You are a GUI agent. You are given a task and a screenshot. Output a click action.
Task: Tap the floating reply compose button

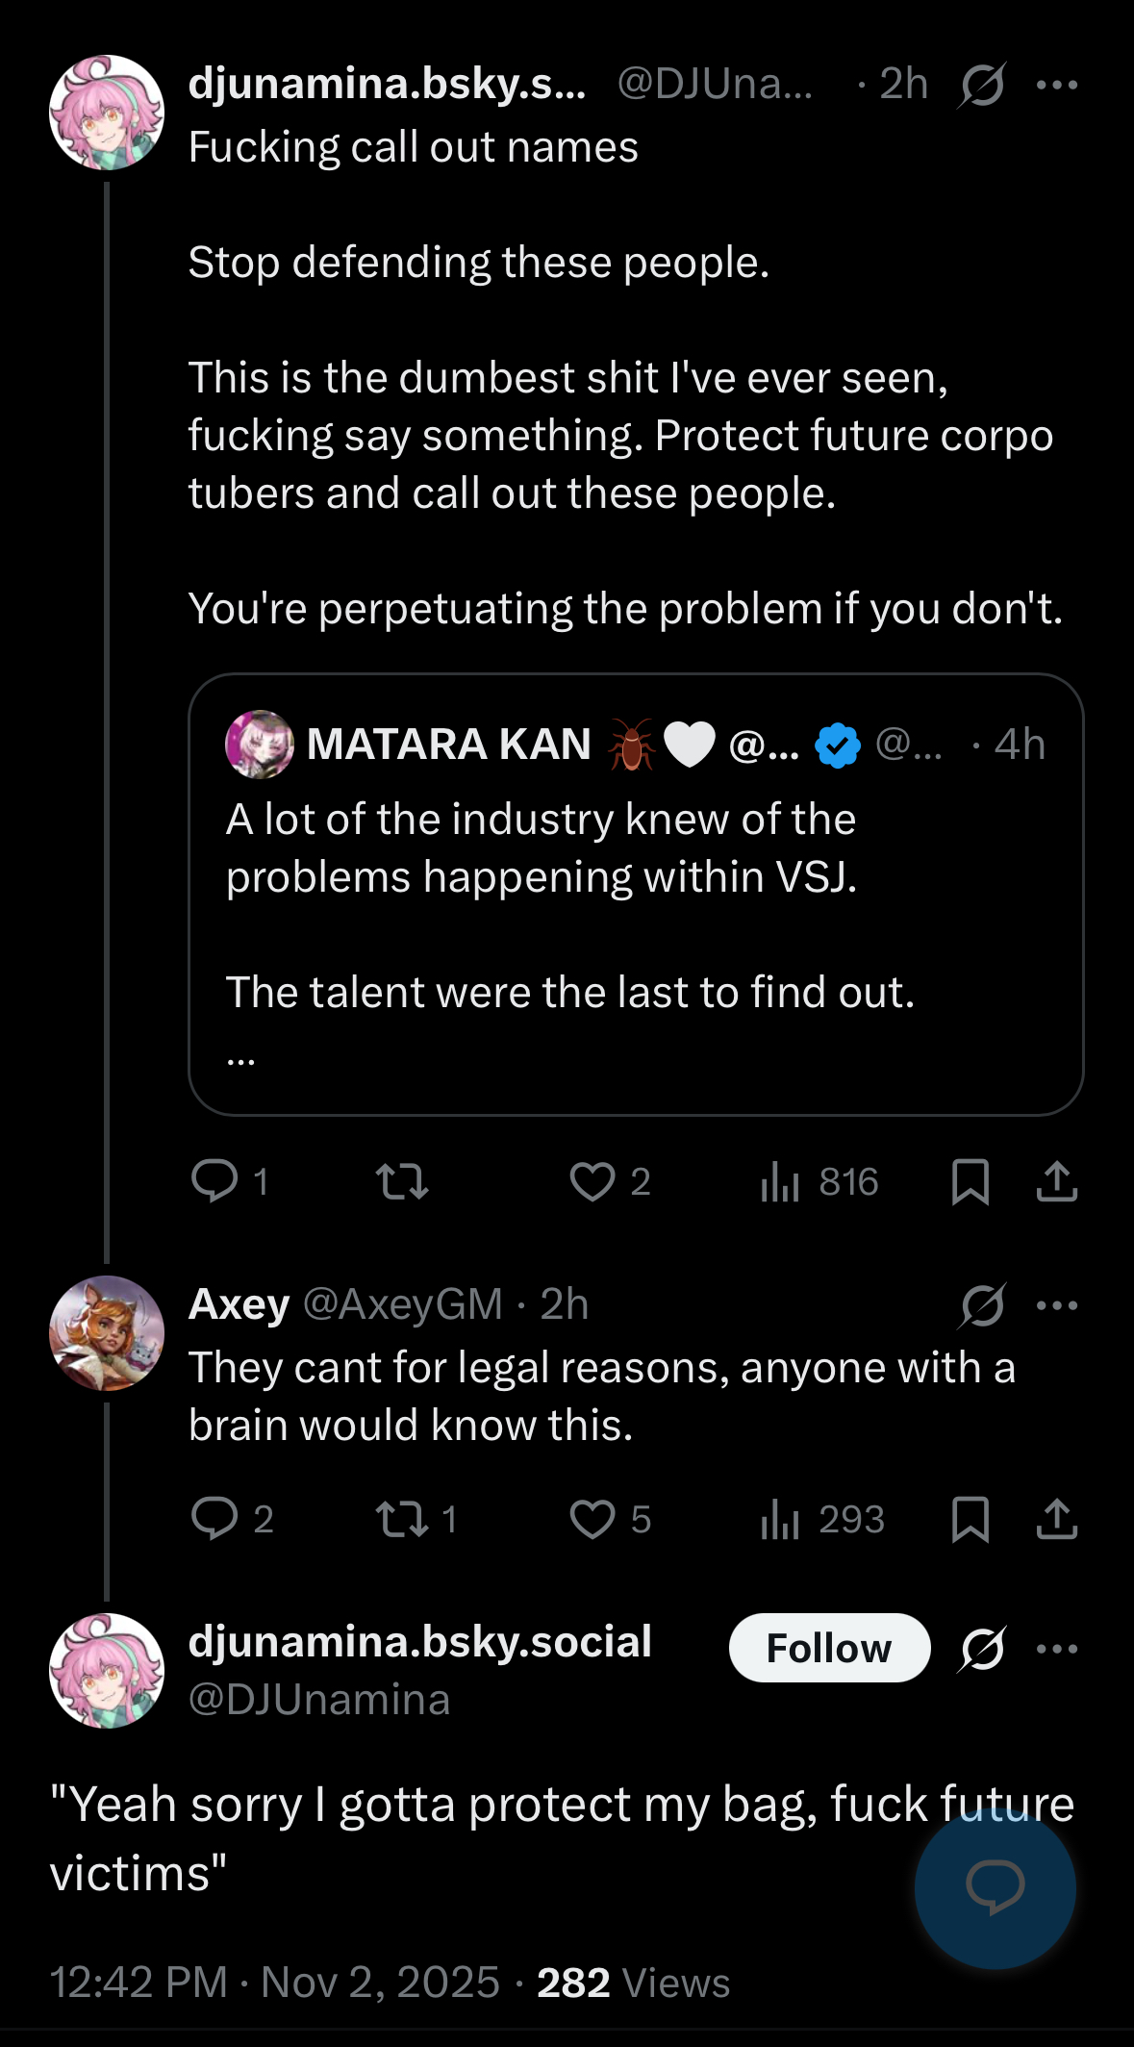click(x=995, y=1888)
